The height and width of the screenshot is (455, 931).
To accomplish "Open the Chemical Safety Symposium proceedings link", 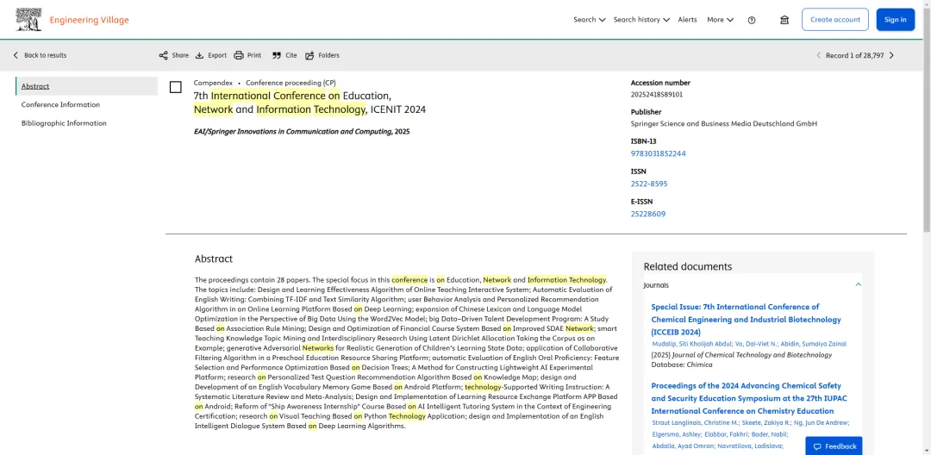I will [749, 399].
